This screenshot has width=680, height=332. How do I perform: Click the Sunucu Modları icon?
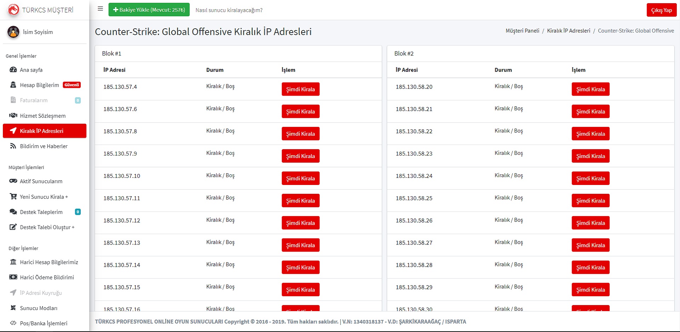[13, 308]
